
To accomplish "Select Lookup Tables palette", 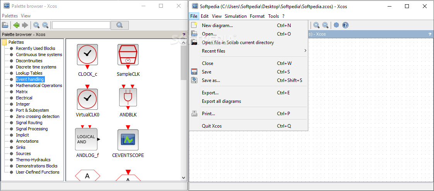I will click(x=29, y=73).
